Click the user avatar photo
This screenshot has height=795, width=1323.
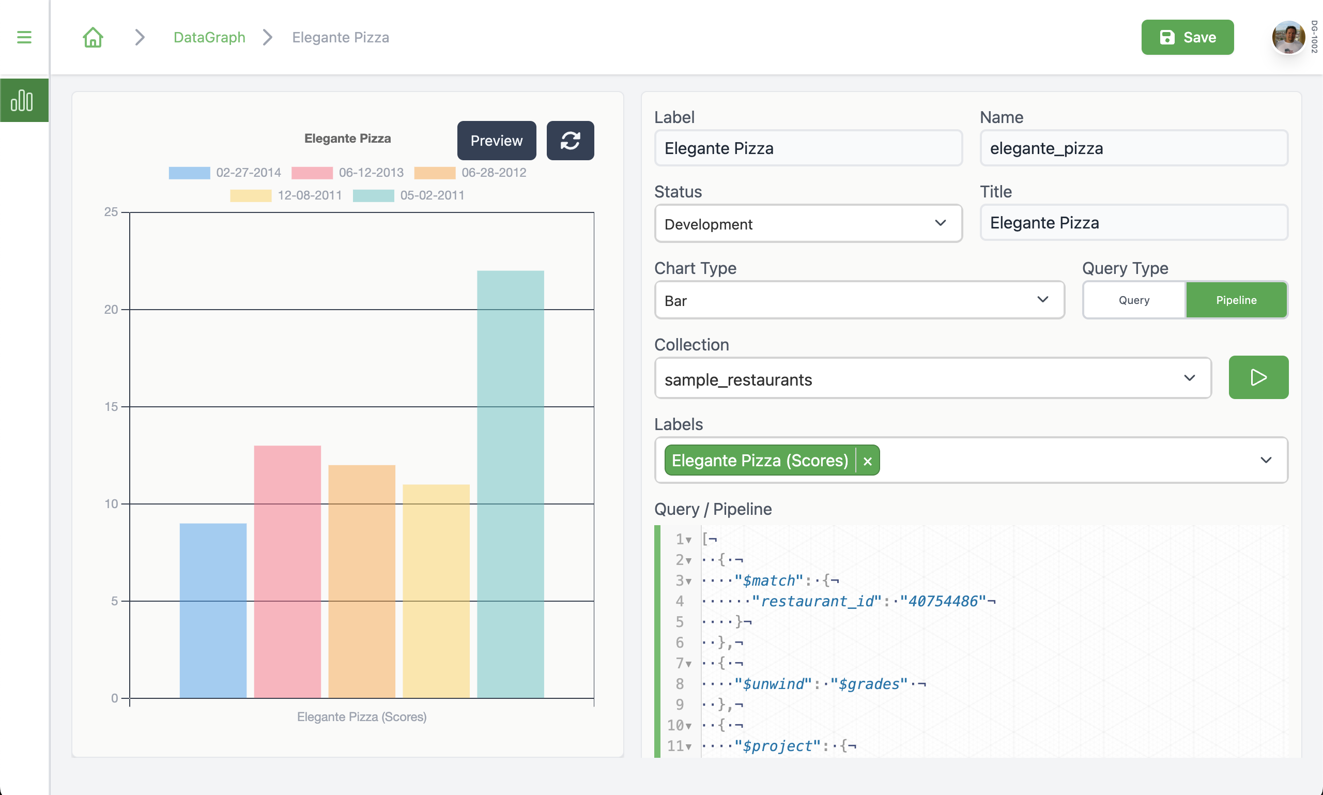[x=1289, y=37]
